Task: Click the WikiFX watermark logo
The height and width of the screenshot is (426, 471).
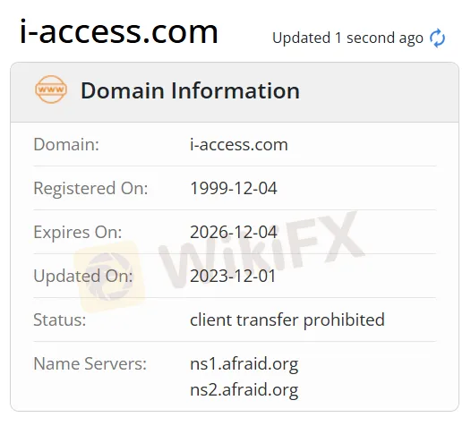Action: [109, 277]
